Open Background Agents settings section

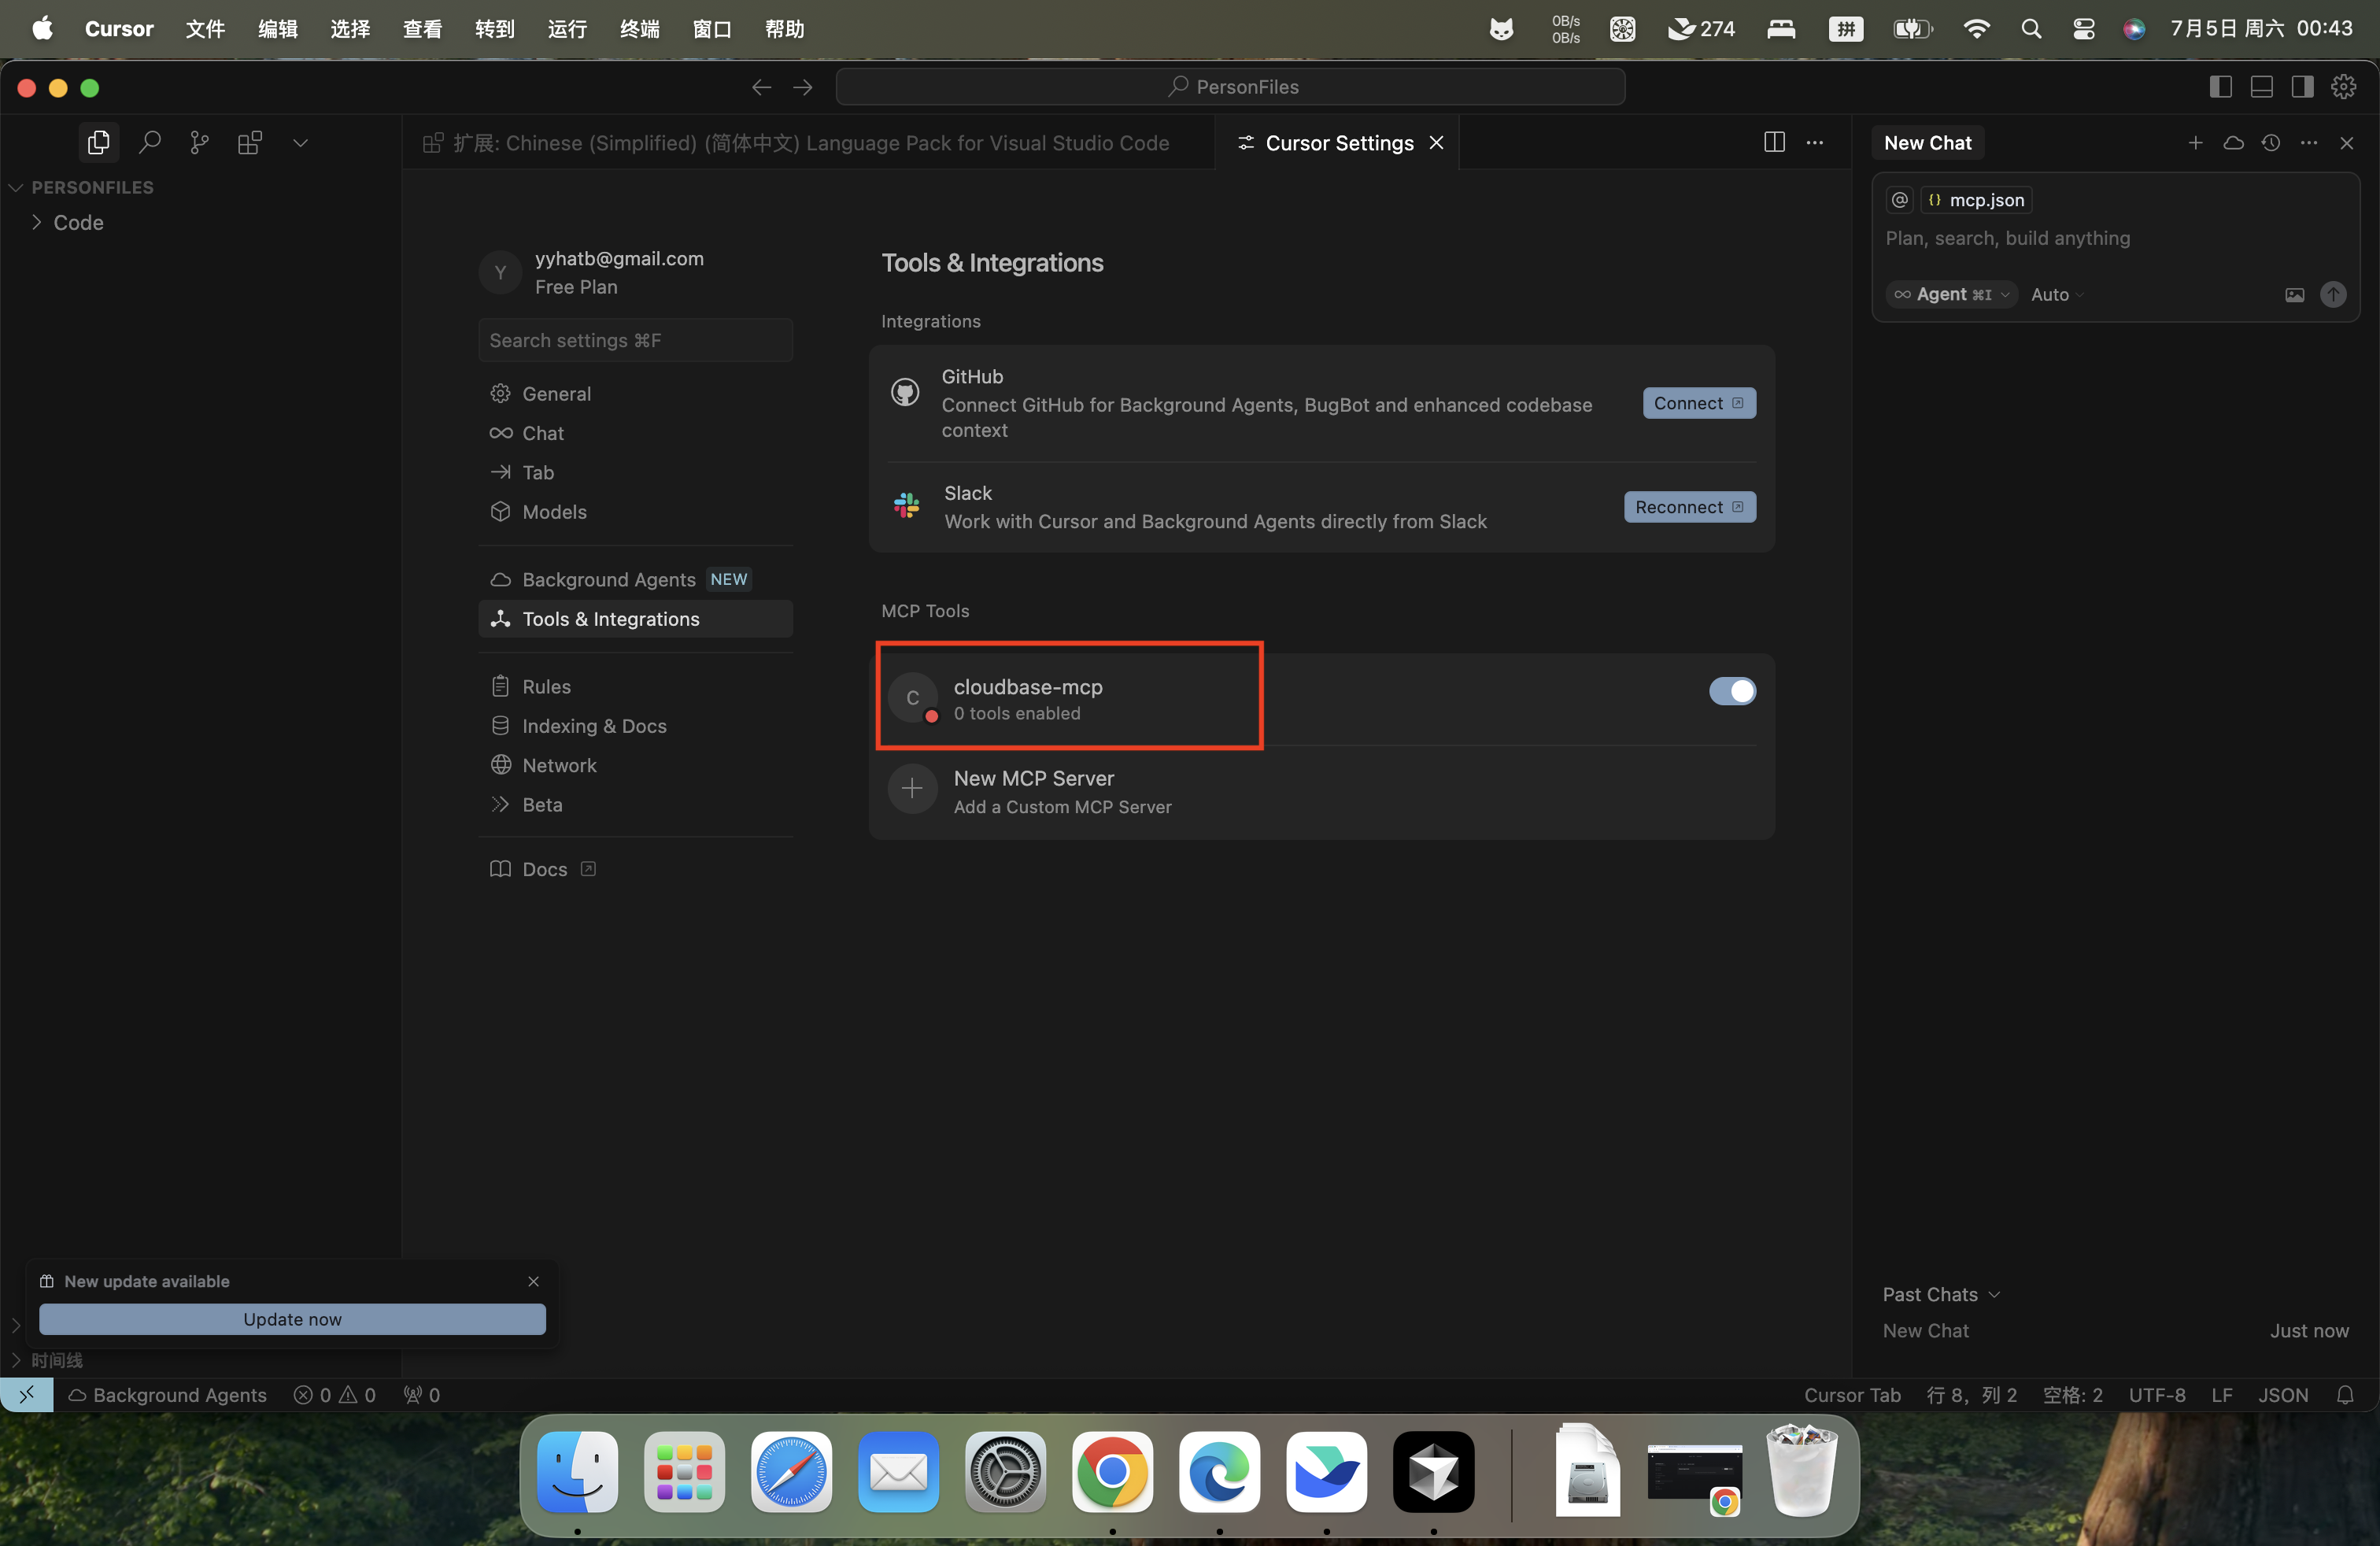pyautogui.click(x=635, y=579)
